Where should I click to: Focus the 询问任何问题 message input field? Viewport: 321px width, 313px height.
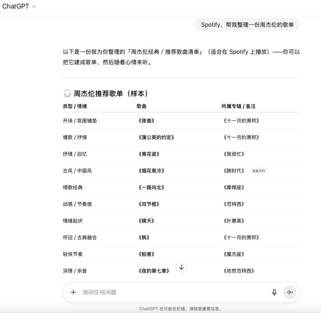(x=172, y=292)
